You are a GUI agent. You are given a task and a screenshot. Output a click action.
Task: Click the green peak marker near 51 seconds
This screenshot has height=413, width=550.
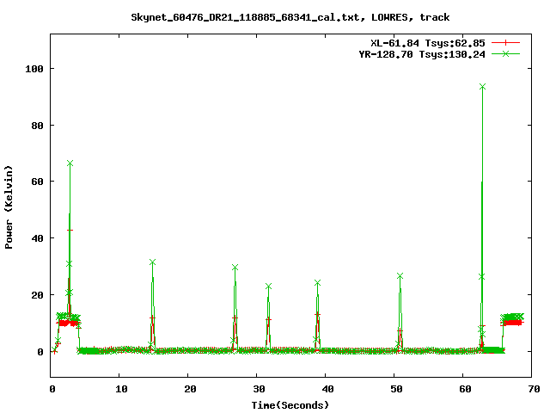[400, 276]
